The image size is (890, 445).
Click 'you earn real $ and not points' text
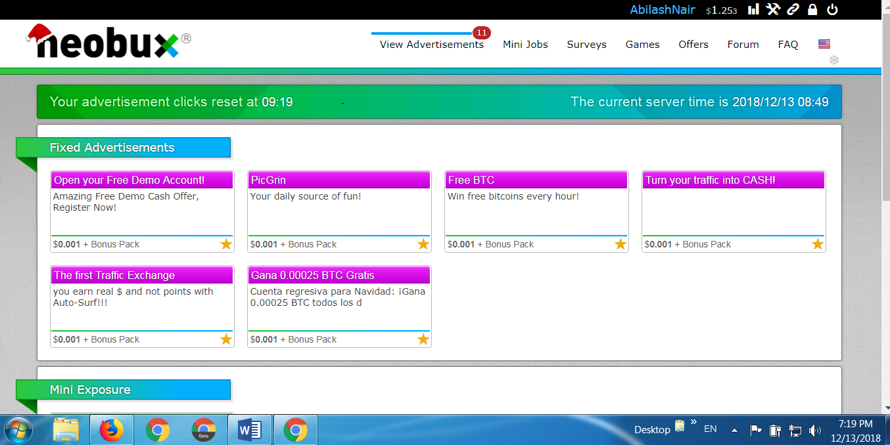[x=133, y=297]
